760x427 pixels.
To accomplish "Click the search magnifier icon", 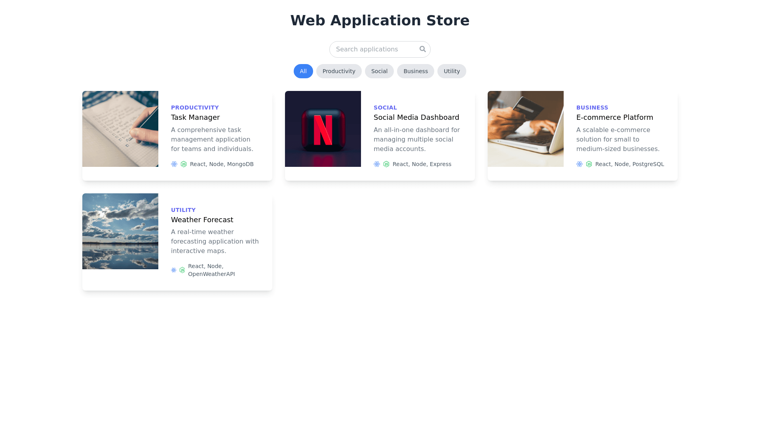I will [422, 49].
